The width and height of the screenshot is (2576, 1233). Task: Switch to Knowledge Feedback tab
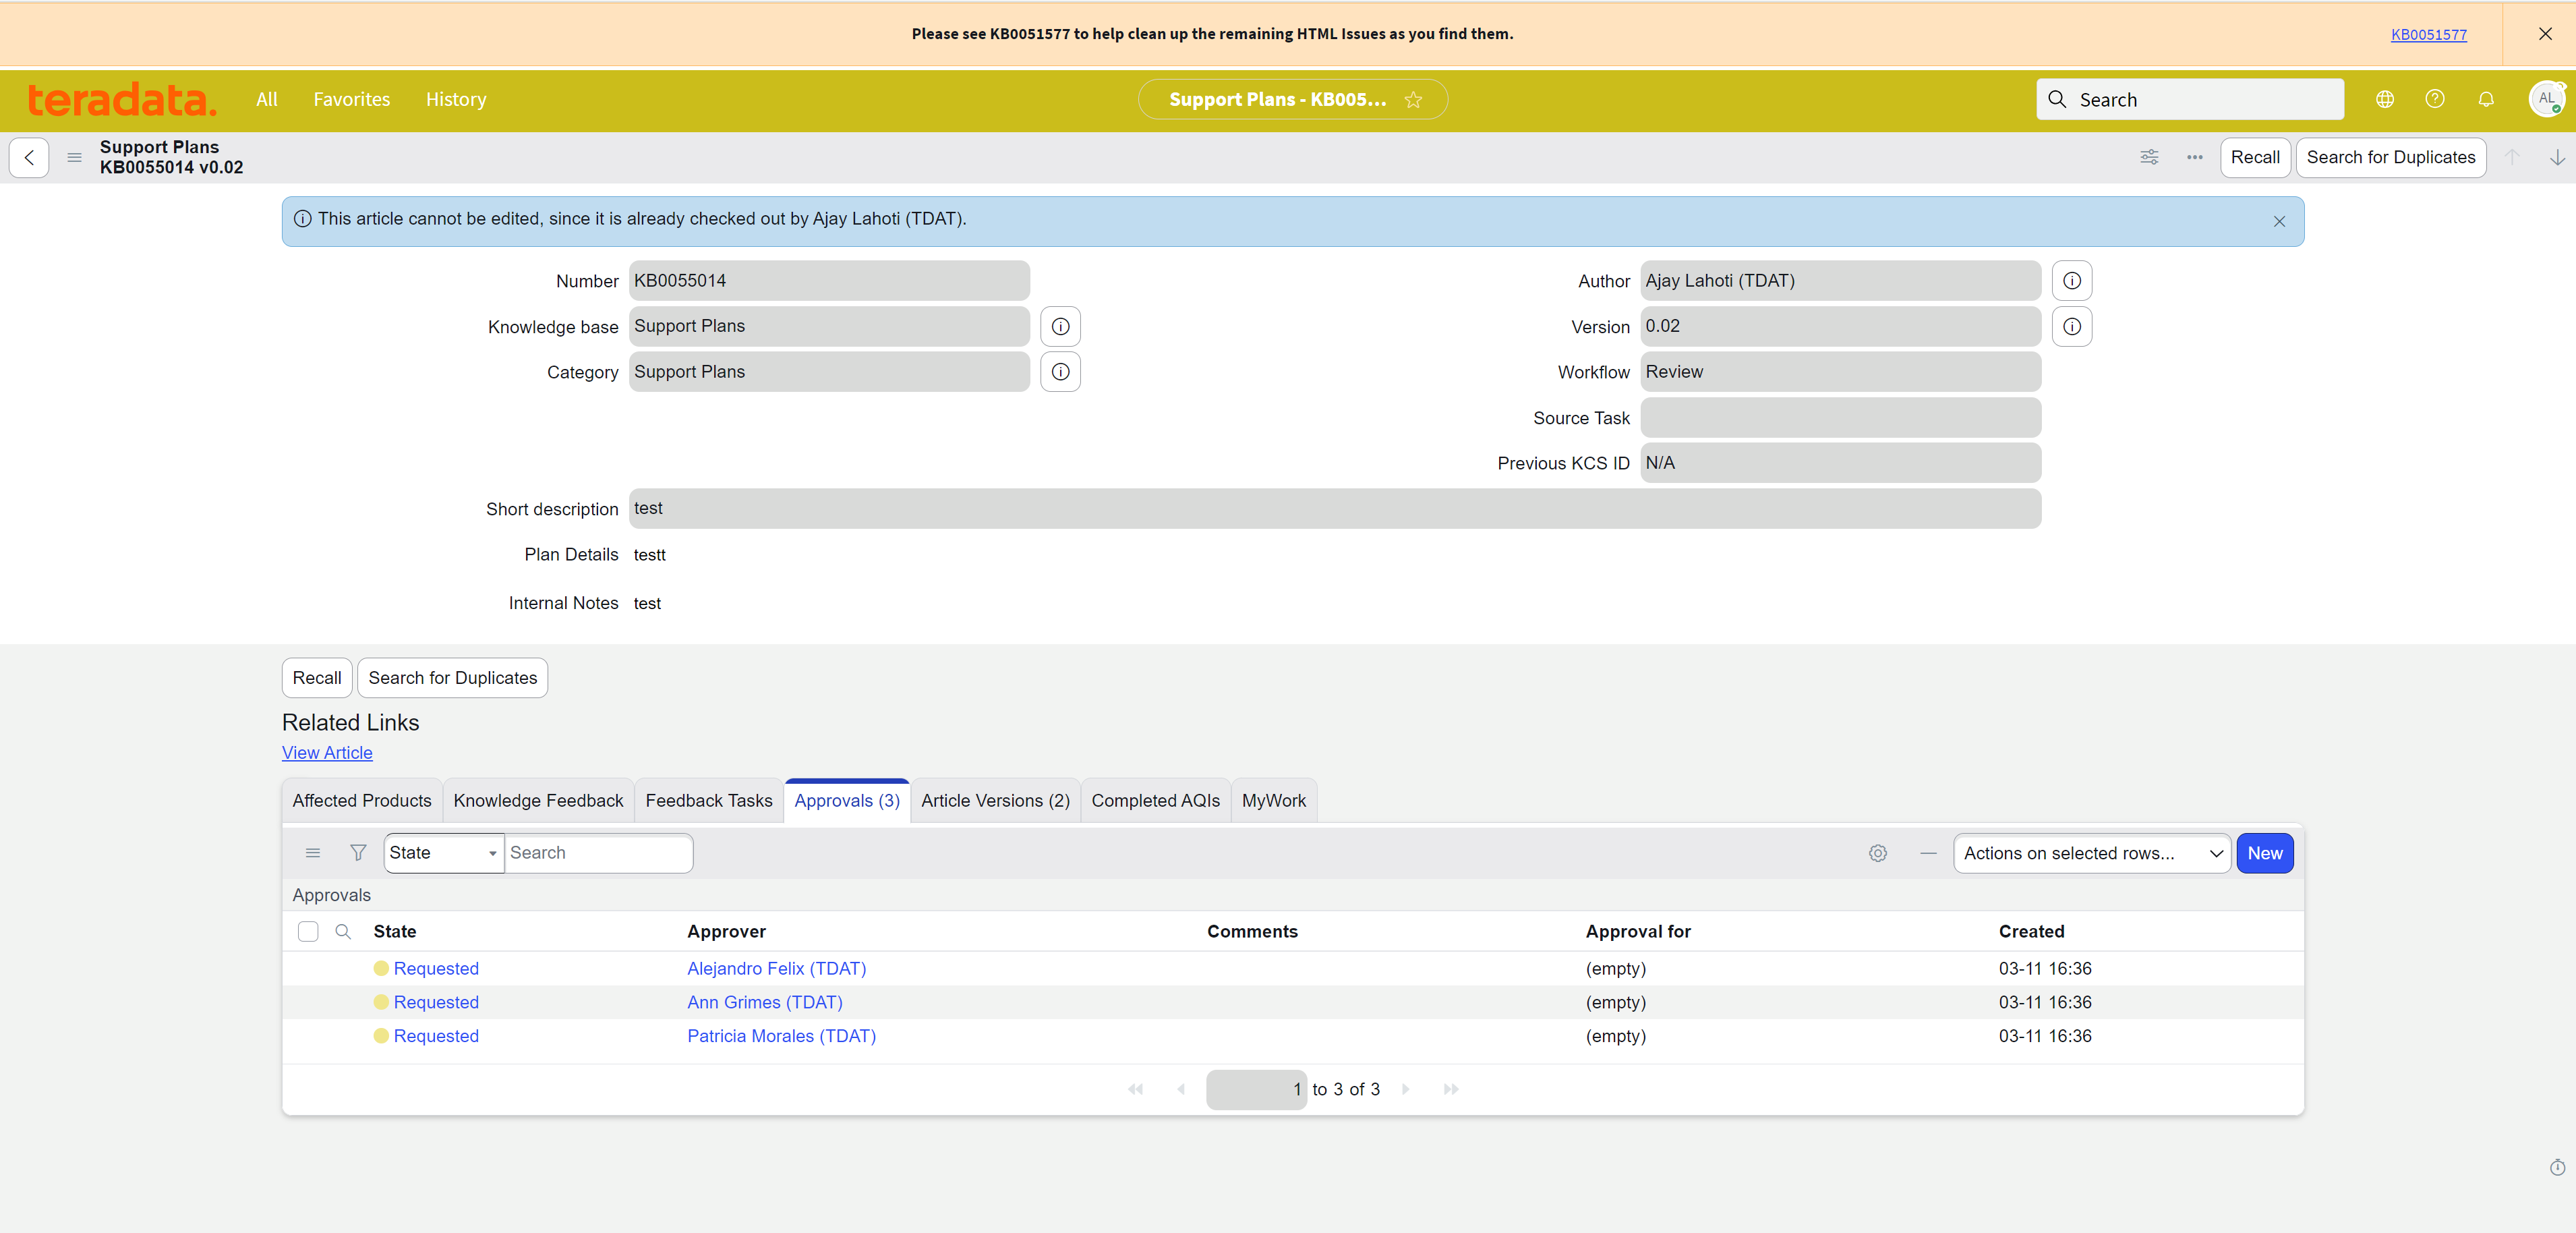pyautogui.click(x=538, y=801)
